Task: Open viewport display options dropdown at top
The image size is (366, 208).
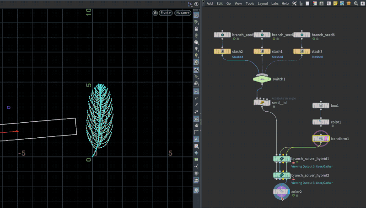Action: 189,4
